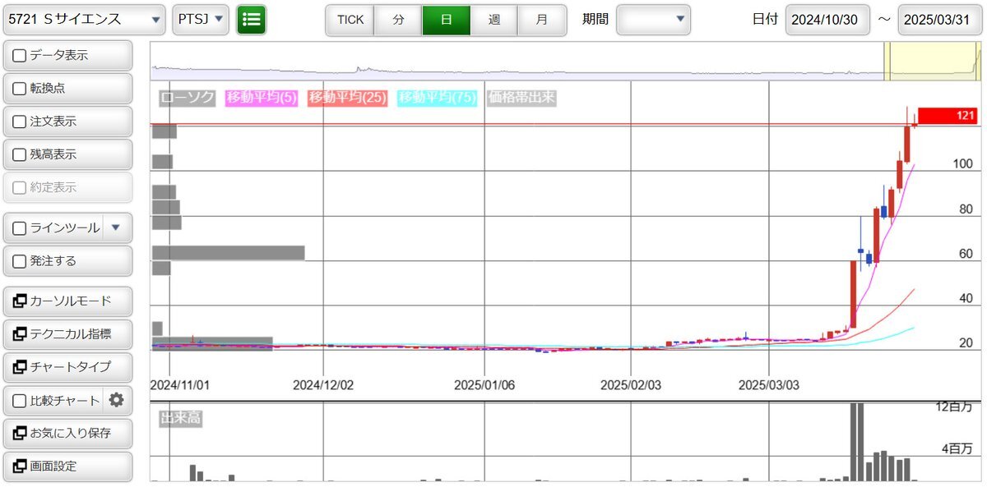The height and width of the screenshot is (487, 987).
Task: Open チャートタイプ options
Action: click(x=67, y=367)
